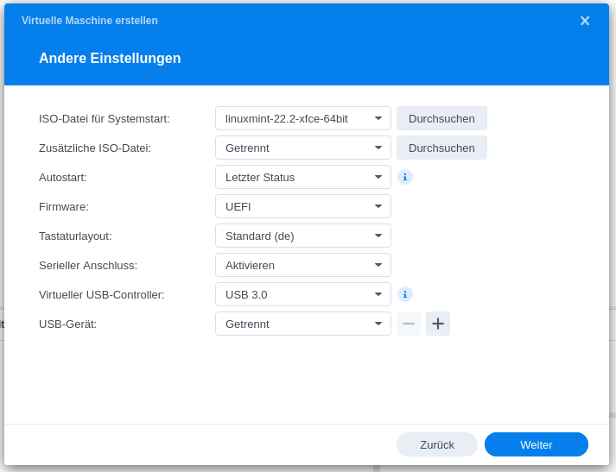Open the ISO-Datei für Systemstart dropdown

303,118
